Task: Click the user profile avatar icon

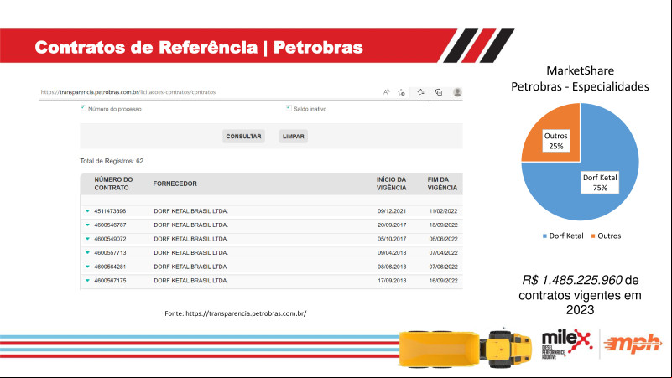Action: point(457,92)
